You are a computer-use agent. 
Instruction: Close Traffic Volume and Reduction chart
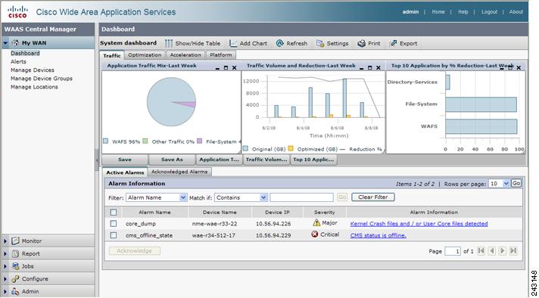click(x=378, y=68)
